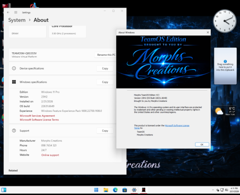
Task: Click the analog clock desktop gadget
Action: coord(225,21)
